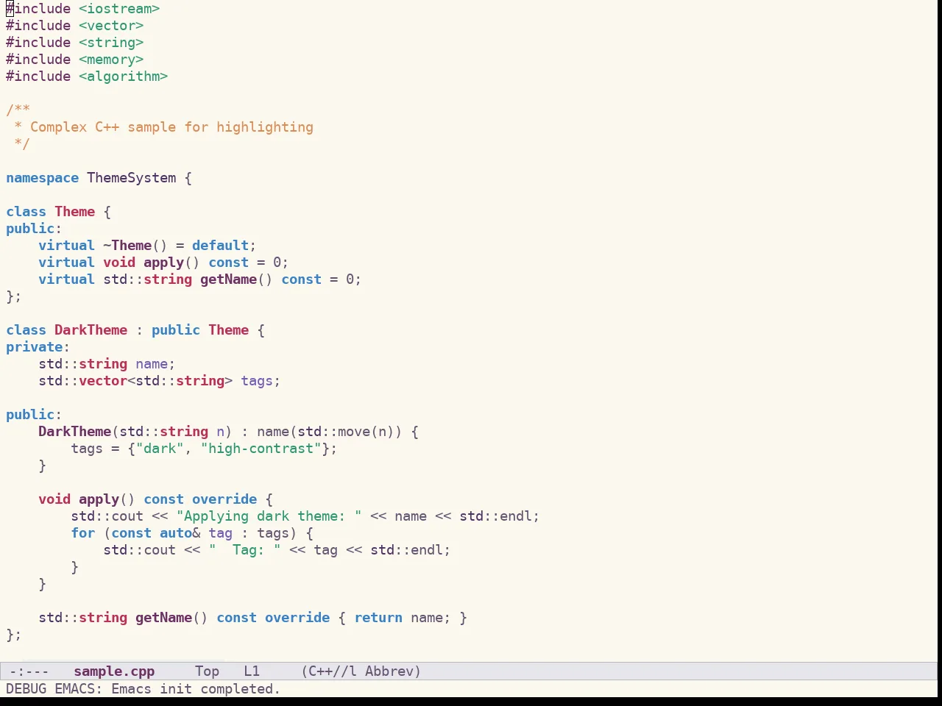Screen dimensions: 942x706
Task: Place cursor on '#include <iostream>' line
Action: pyautogui.click(x=83, y=9)
